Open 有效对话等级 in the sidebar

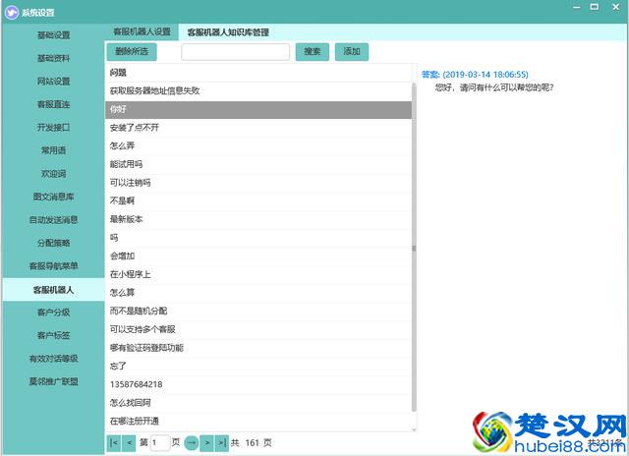tap(53, 359)
